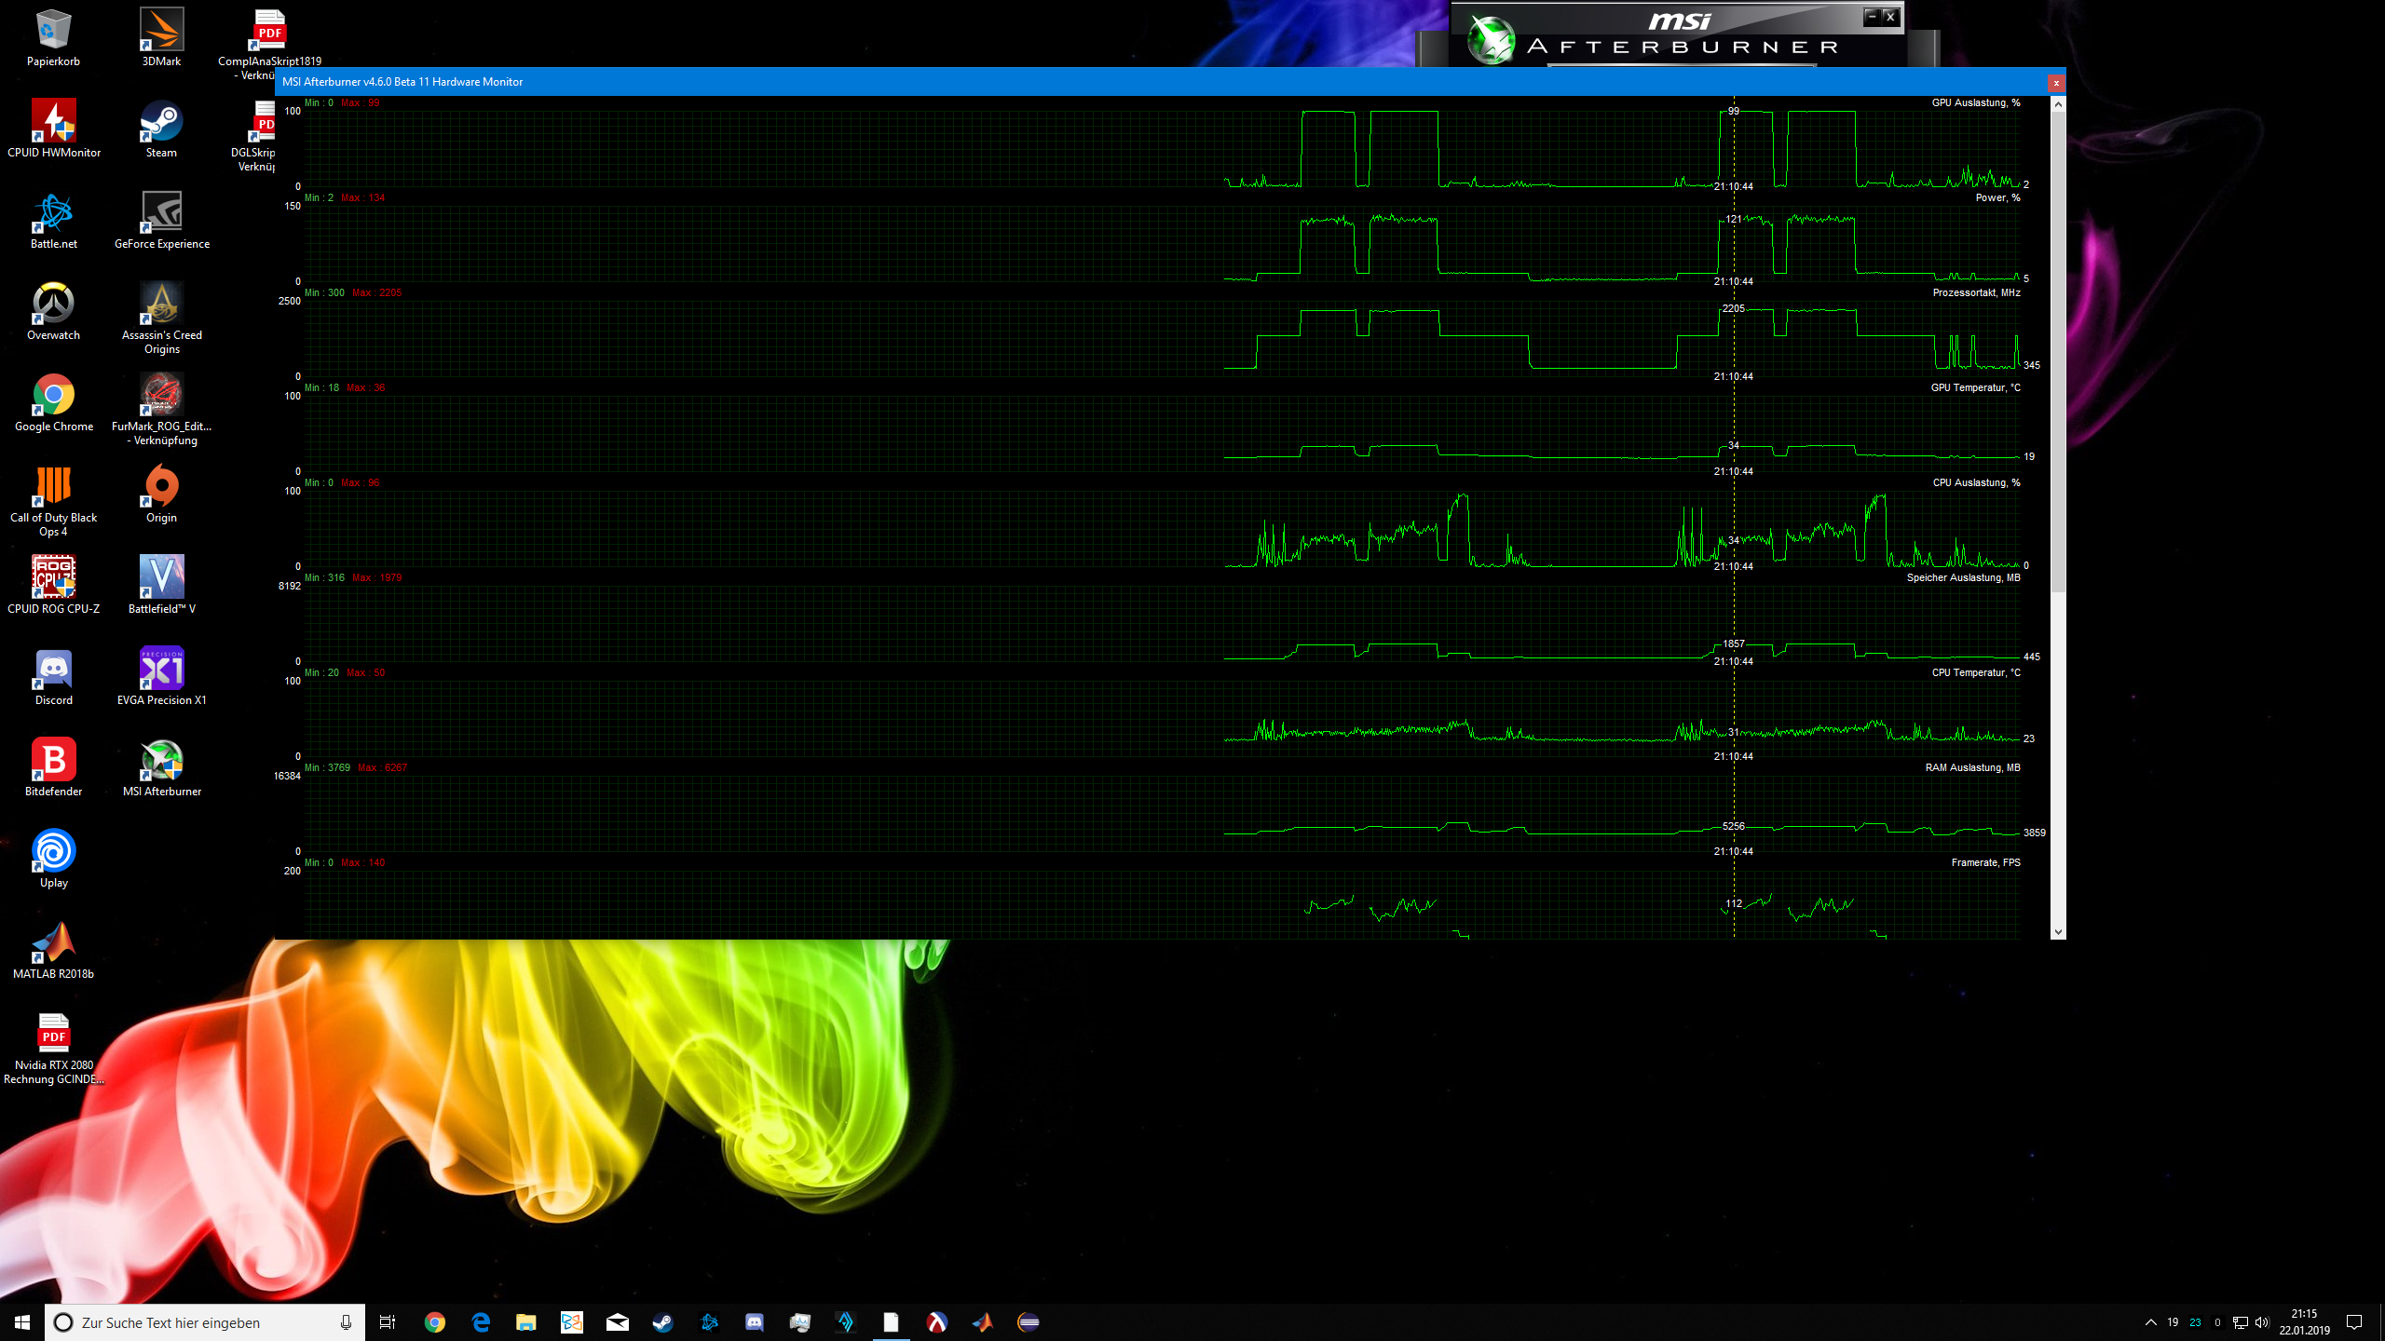
Task: Open the volume control in the tray
Action: tap(2262, 1322)
